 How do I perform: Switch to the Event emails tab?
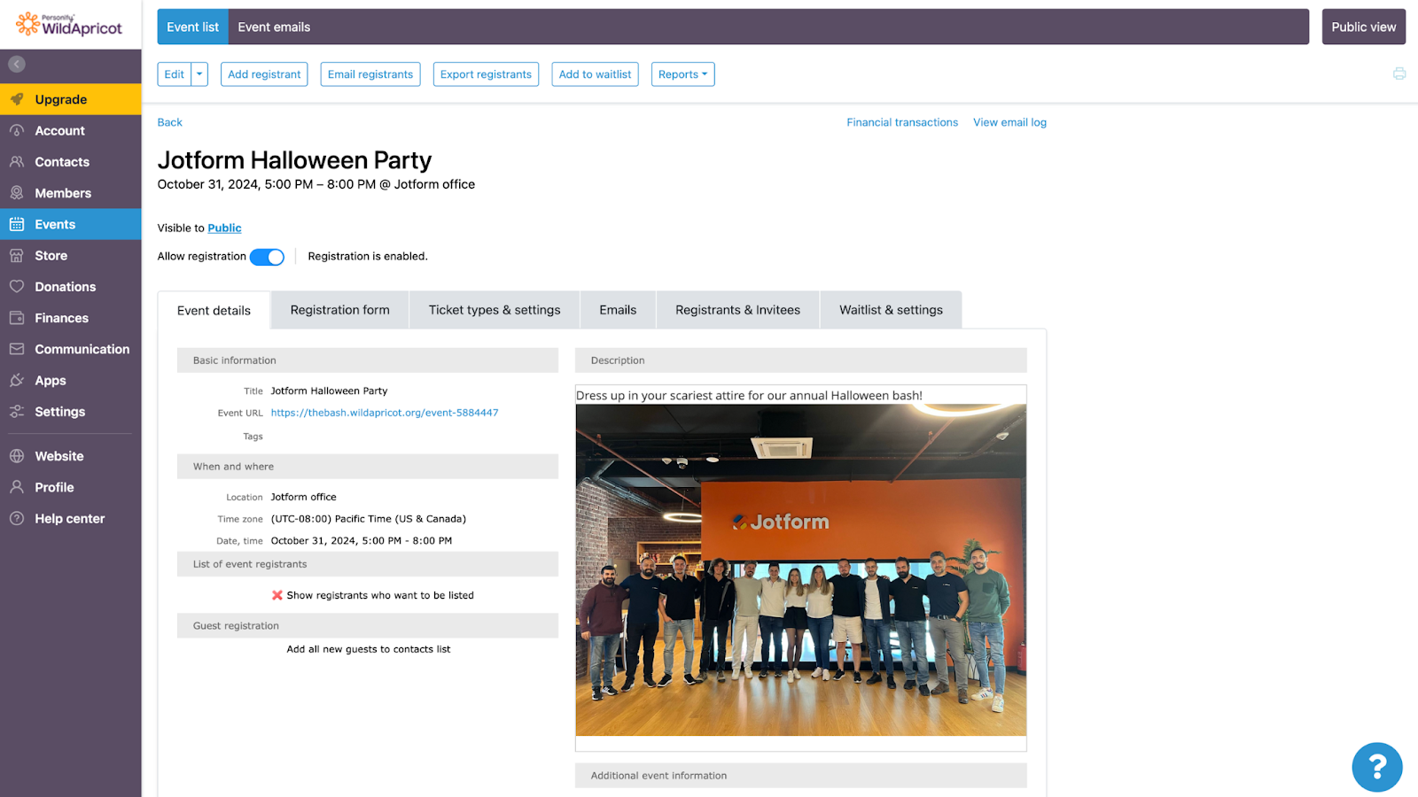click(x=274, y=27)
